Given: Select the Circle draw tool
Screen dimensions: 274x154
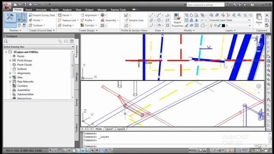Looking at the screenshot, I should (x=159, y=20).
